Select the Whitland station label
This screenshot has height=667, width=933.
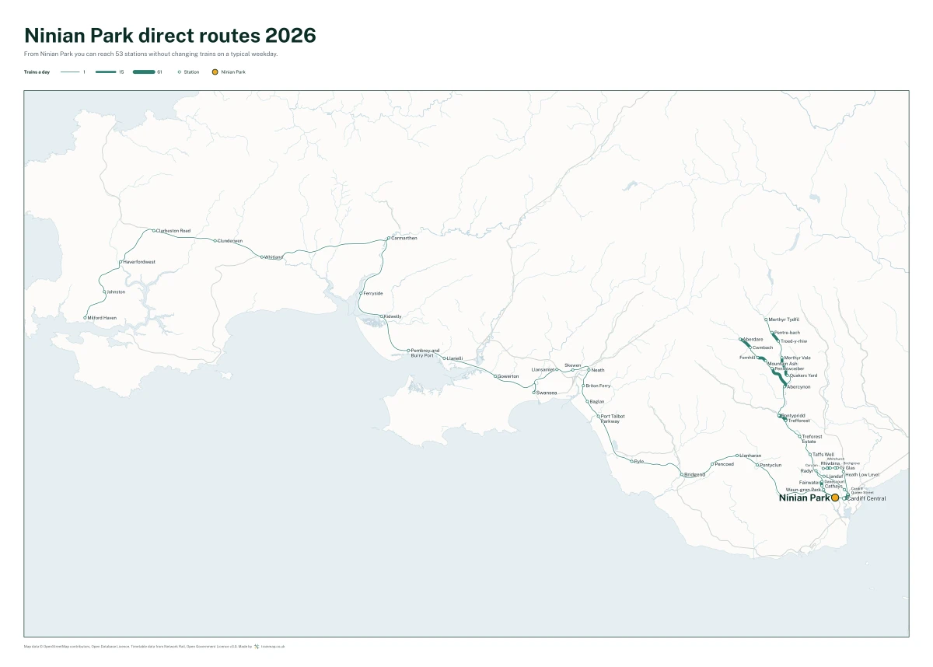[274, 257]
